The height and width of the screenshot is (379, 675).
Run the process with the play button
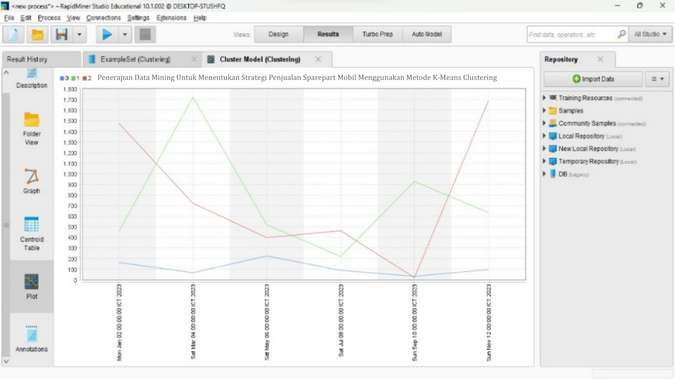(107, 35)
